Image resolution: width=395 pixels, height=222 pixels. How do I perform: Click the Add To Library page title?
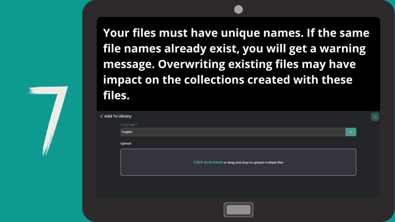118,116
